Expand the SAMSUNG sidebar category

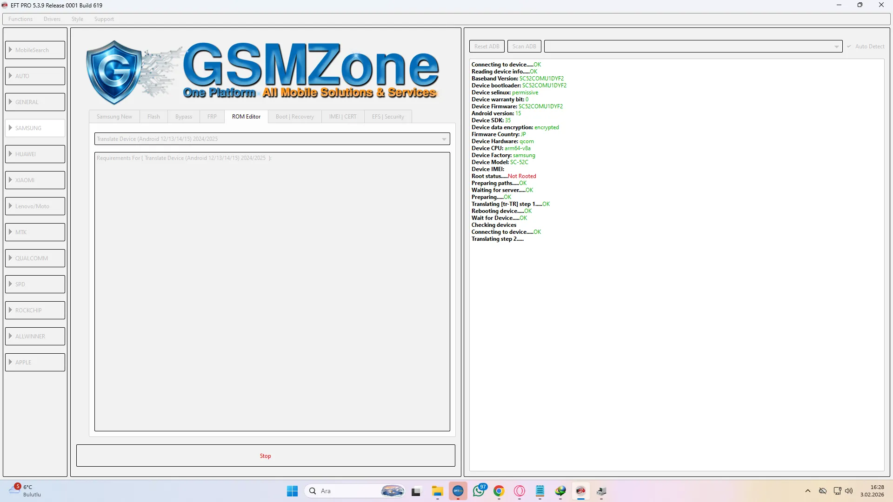(35, 128)
